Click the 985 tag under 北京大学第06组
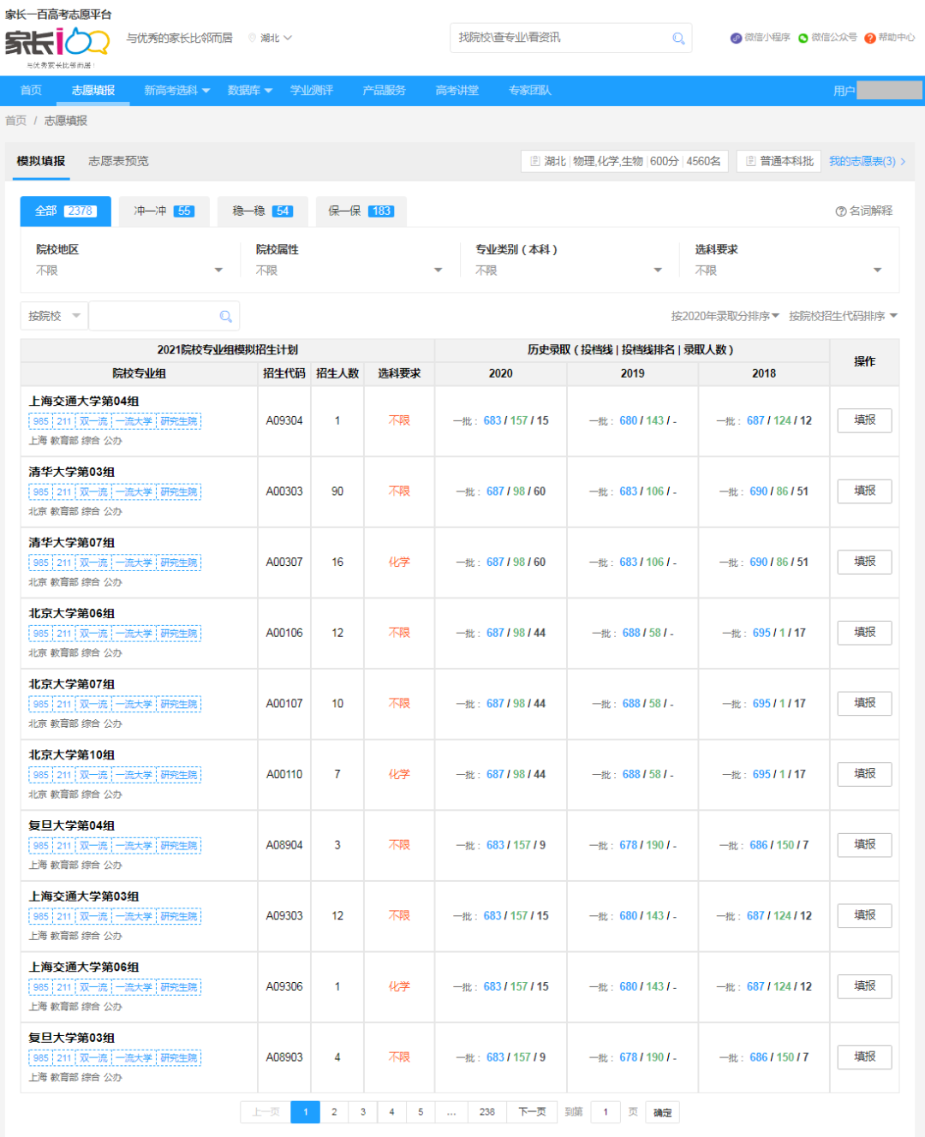This screenshot has height=1137, width=925. (x=39, y=633)
